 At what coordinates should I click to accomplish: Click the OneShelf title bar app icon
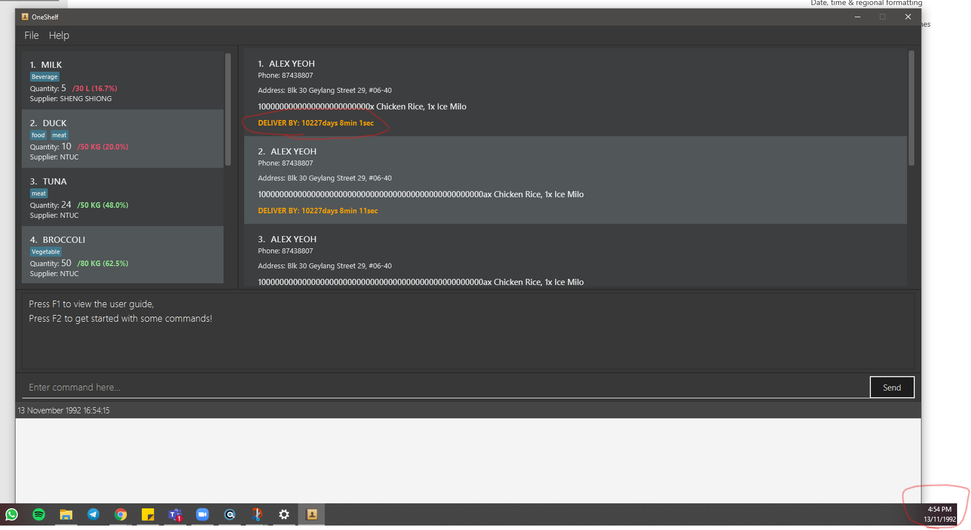[25, 17]
